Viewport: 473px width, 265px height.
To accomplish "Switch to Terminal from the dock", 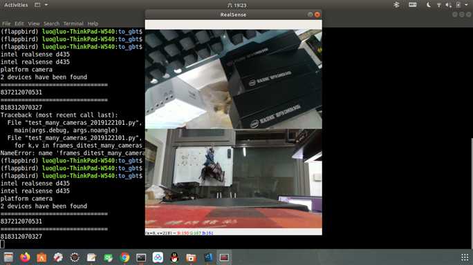I will point(141,257).
